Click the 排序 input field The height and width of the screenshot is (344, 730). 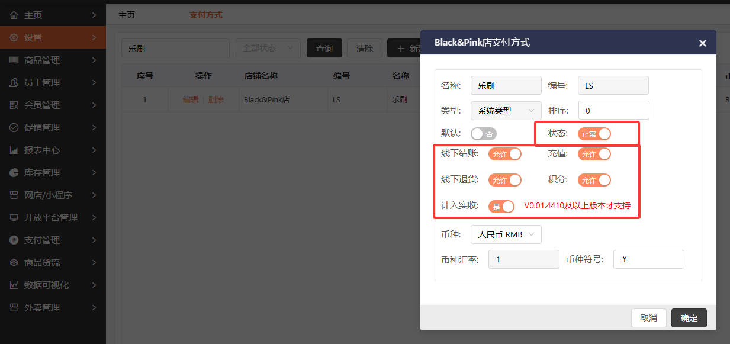coord(613,110)
